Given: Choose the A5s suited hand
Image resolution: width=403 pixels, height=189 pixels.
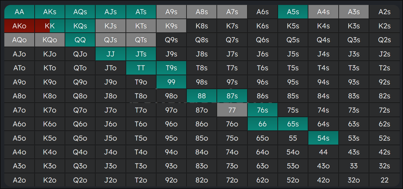Looking at the screenshot, I should click(x=293, y=12).
